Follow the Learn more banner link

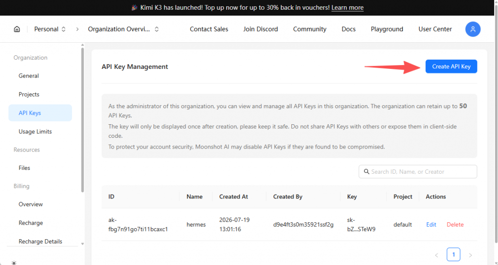(347, 8)
